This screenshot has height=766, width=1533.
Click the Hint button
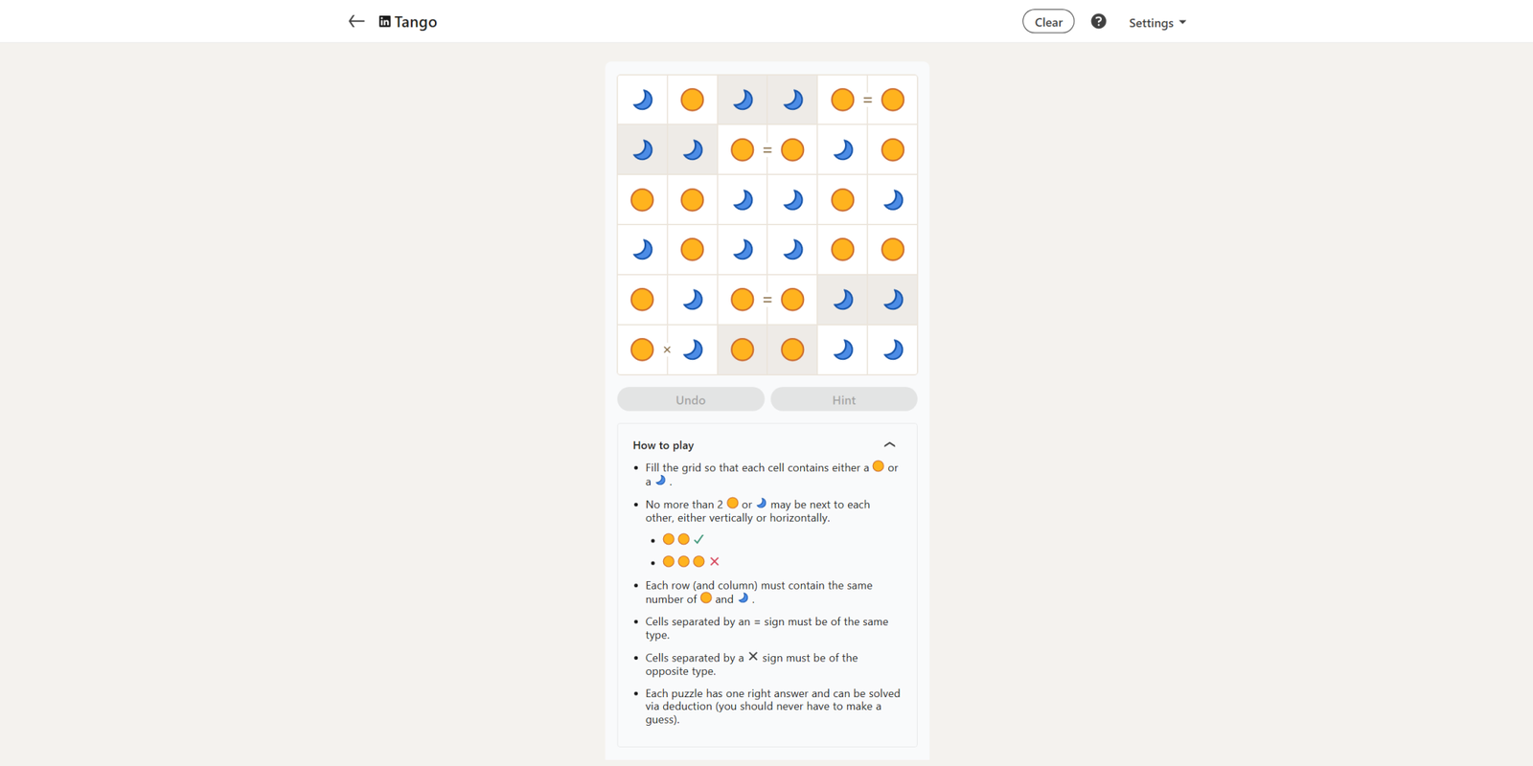click(843, 399)
